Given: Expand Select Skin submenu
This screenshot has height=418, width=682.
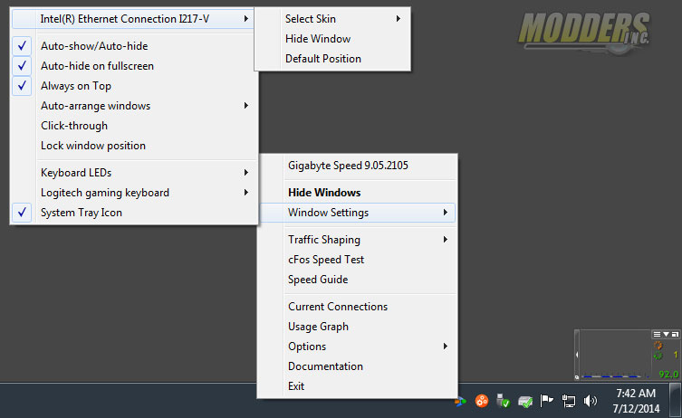Looking at the screenshot, I should pos(332,19).
